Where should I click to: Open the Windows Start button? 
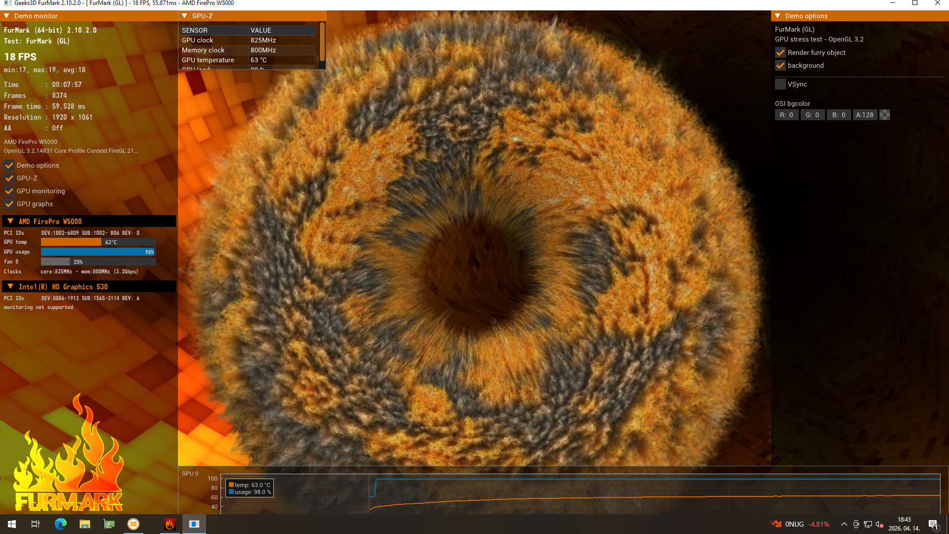pyautogui.click(x=12, y=524)
